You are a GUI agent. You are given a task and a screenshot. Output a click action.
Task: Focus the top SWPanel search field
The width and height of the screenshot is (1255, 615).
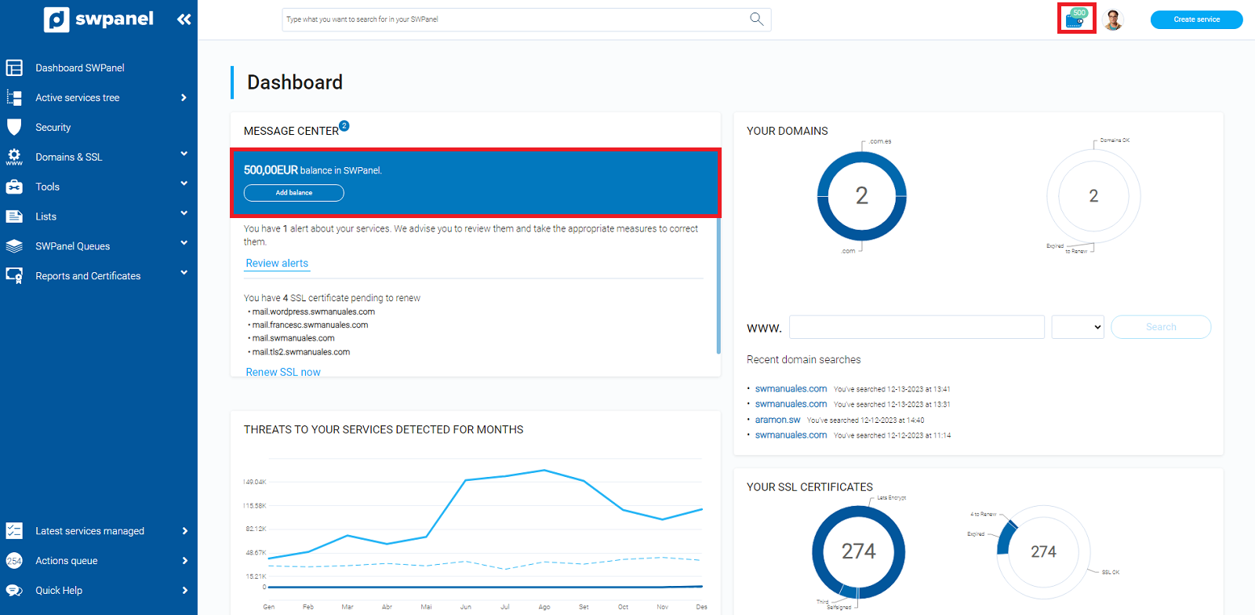pyautogui.click(x=526, y=20)
